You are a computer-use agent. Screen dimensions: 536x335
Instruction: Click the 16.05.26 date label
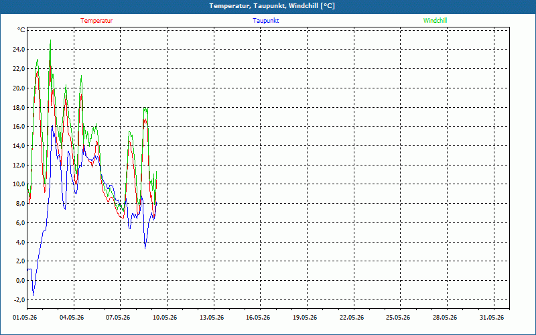click(x=258, y=318)
